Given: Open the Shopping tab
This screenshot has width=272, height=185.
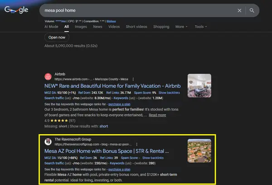Looking at the screenshot, I should click(x=161, y=27).
